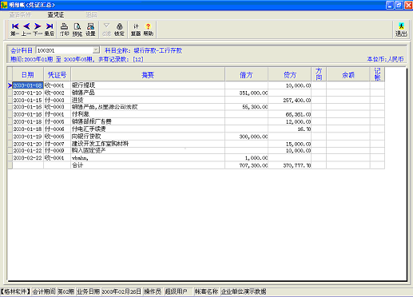
Task: Go to the first record (第一)
Action: [x=15, y=30]
